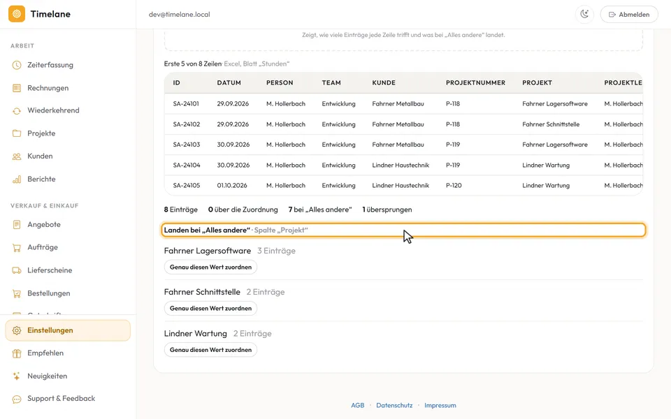The height and width of the screenshot is (419, 671).
Task: Click the Berichte bar chart icon
Action: (x=17, y=179)
